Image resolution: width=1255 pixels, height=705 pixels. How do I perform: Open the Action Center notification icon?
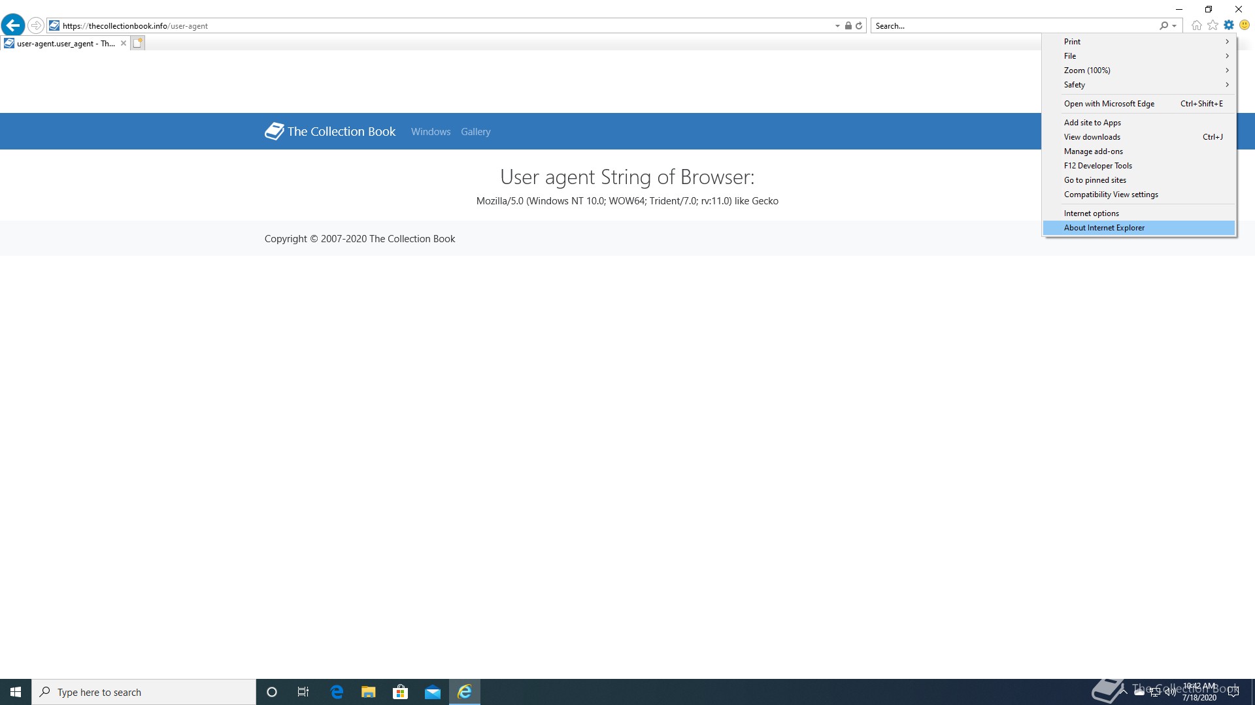point(1233,692)
